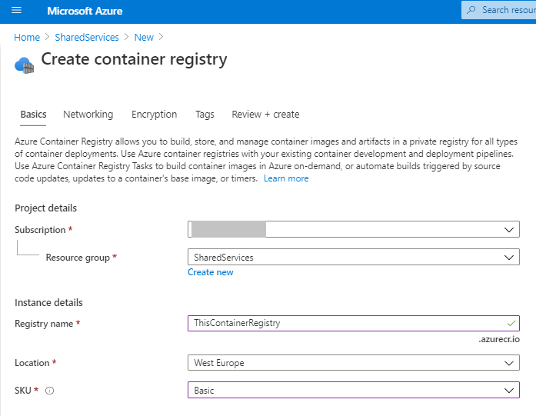This screenshot has height=416, width=536.
Task: Click the container registry cloud icon
Action: click(25, 65)
